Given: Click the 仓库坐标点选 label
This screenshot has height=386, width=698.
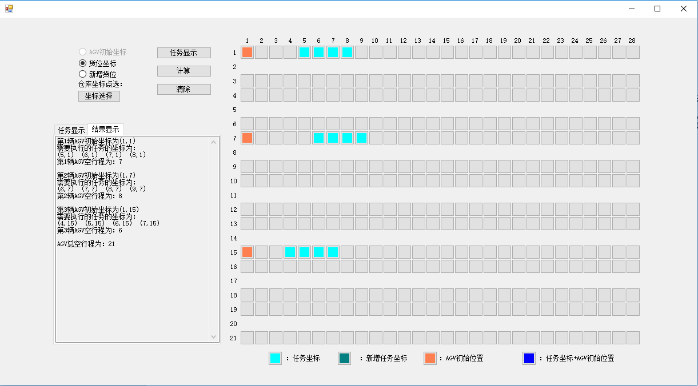Looking at the screenshot, I should click(101, 85).
